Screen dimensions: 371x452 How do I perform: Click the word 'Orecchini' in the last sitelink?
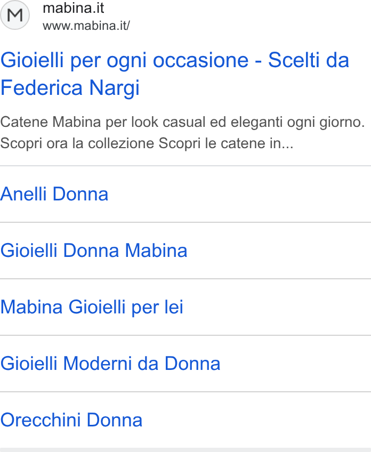point(41,419)
